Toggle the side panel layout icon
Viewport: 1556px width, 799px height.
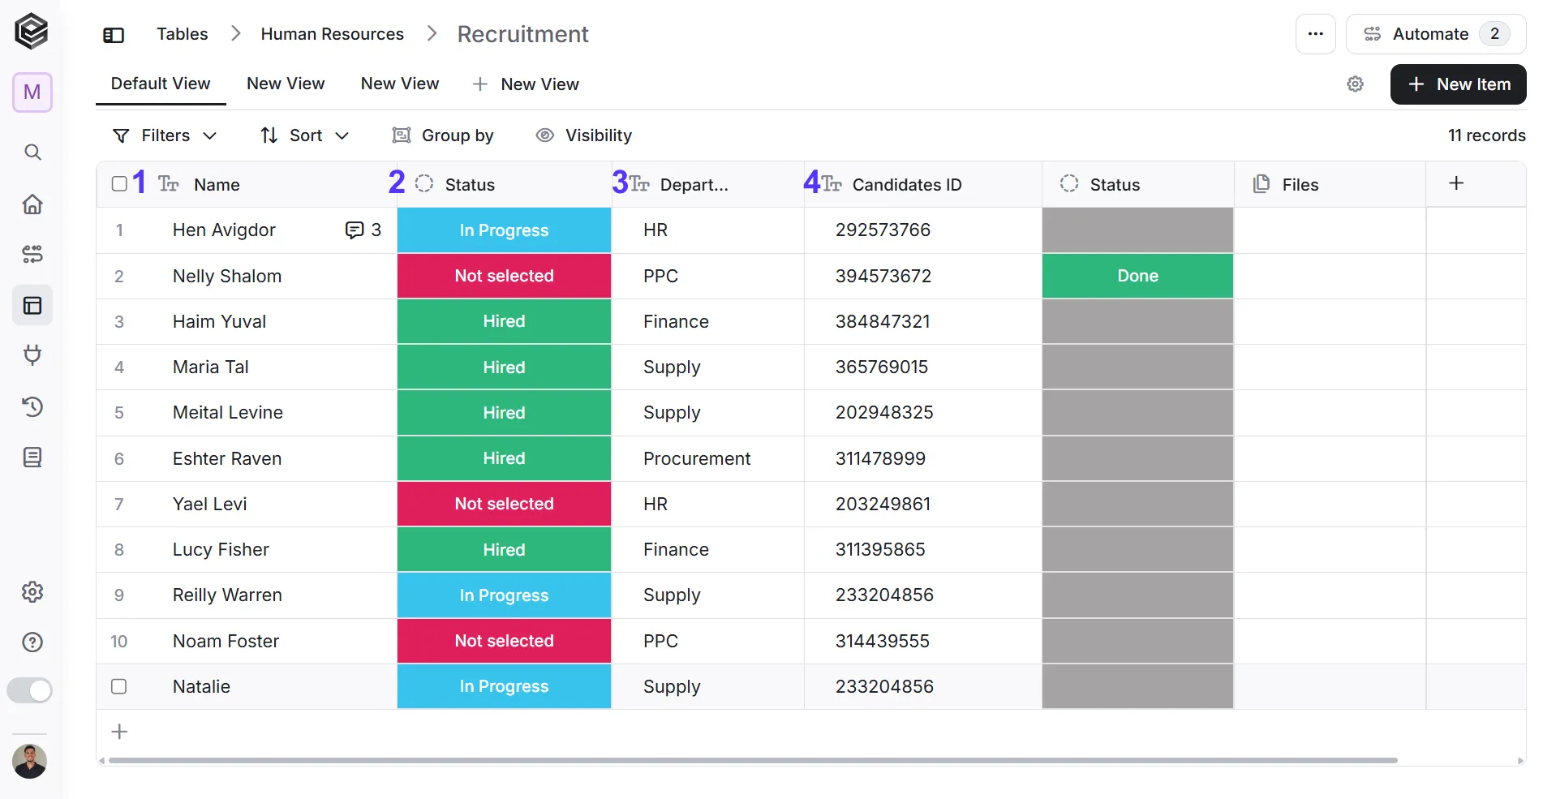pyautogui.click(x=114, y=35)
